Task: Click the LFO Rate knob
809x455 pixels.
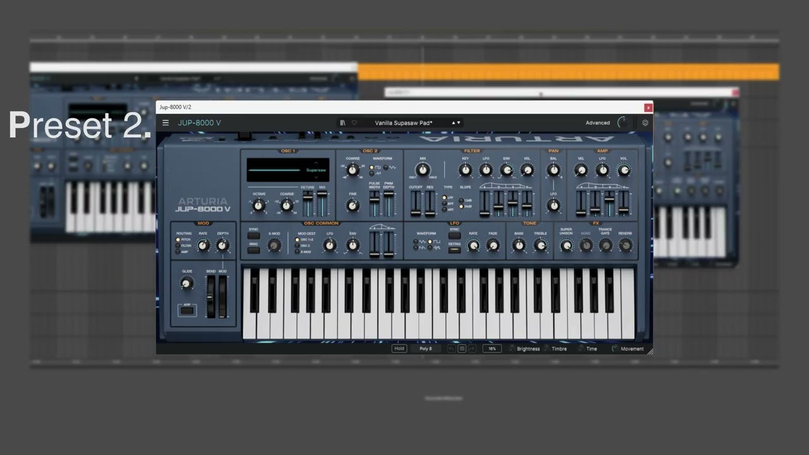Action: (x=473, y=246)
